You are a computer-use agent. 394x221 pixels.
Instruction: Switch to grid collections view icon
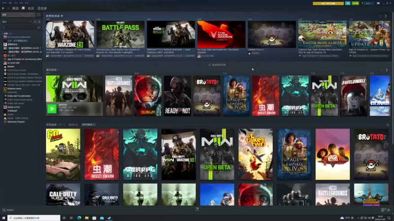[38, 15]
